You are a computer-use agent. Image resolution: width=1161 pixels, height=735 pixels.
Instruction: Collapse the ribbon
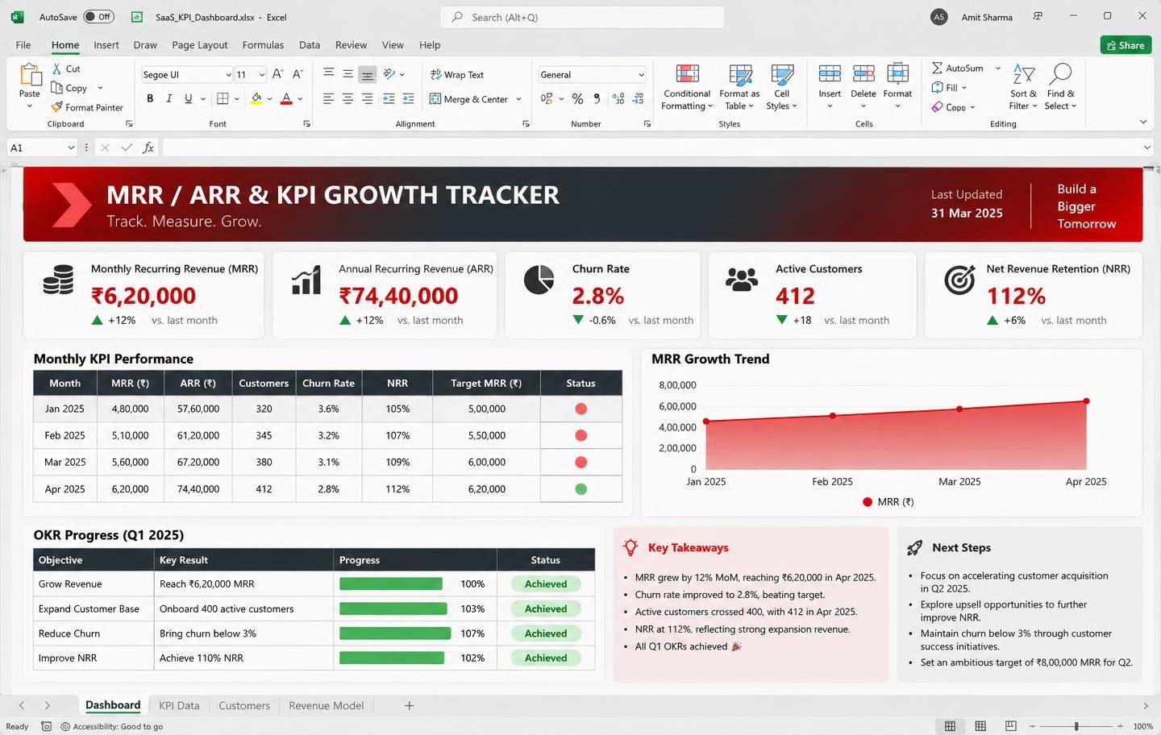pos(1143,122)
